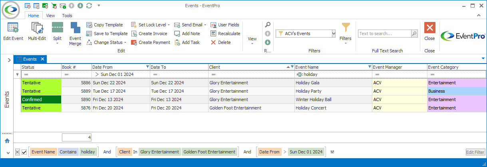Click Create Invoice
487x167 pixels.
tap(149, 34)
